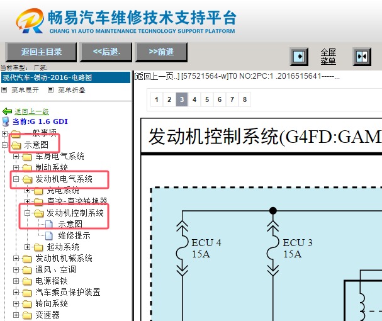
Task: Click the 起动系统 folder icon
Action: tap(38, 247)
